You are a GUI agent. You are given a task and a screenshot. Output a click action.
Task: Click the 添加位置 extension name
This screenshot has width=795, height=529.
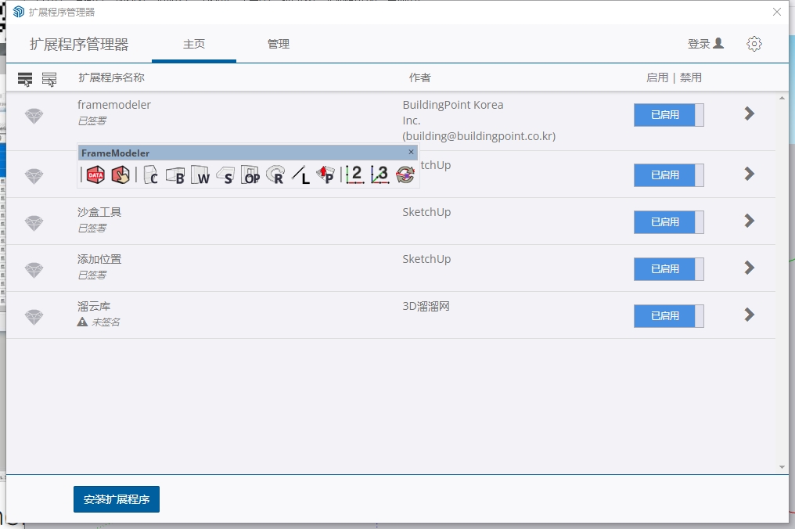pyautogui.click(x=99, y=259)
